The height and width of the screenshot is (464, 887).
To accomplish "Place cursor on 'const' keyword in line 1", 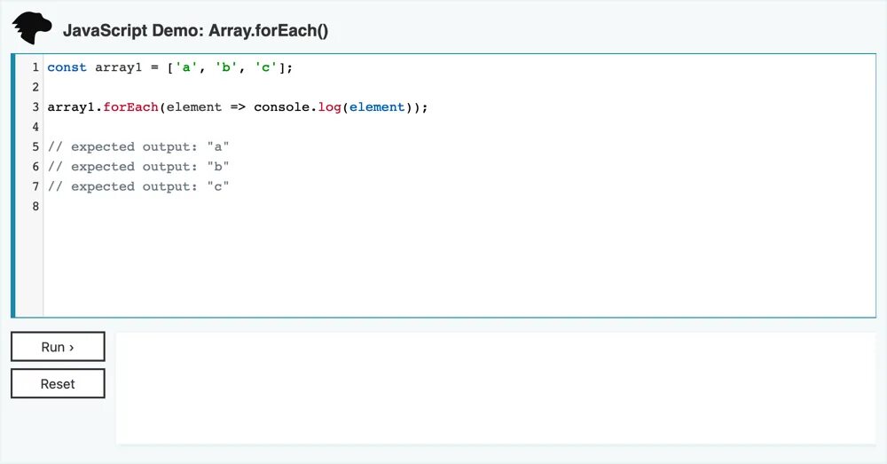I will click(67, 67).
